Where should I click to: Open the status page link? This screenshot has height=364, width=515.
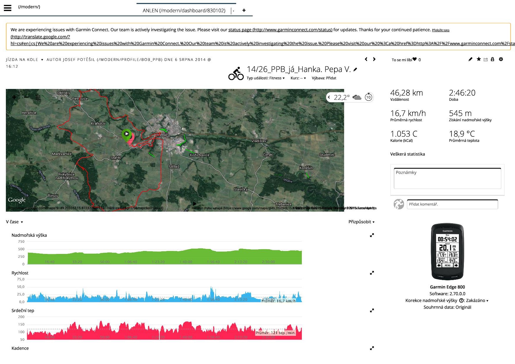pyautogui.click(x=280, y=30)
